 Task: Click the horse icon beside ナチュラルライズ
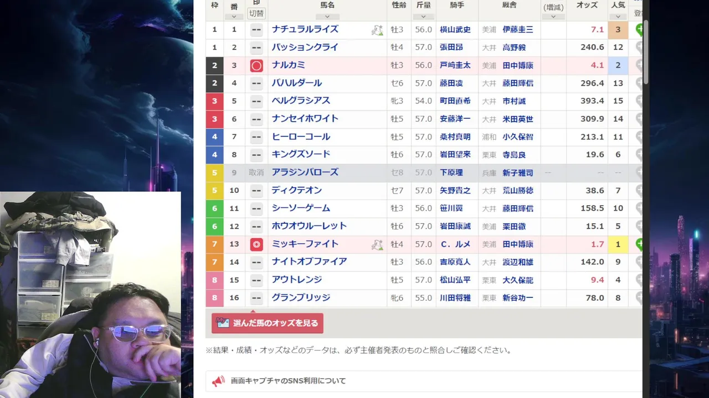377,30
